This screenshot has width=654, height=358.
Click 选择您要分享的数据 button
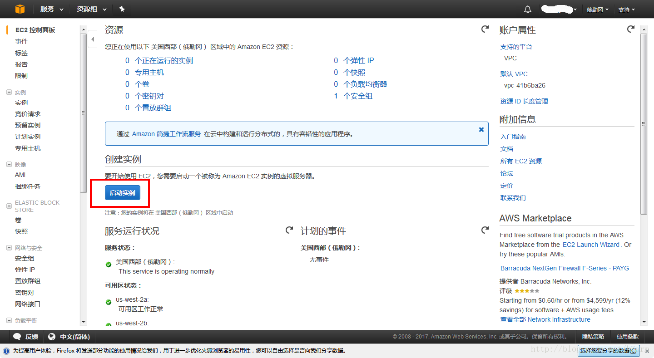(608, 351)
